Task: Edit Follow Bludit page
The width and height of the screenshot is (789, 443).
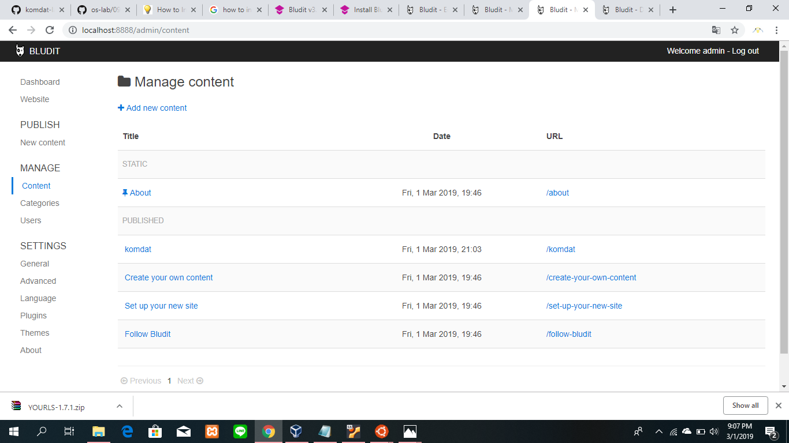Action: 148,334
